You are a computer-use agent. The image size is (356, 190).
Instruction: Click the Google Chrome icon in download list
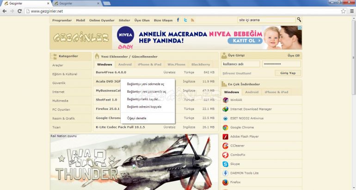click(x=226, y=127)
